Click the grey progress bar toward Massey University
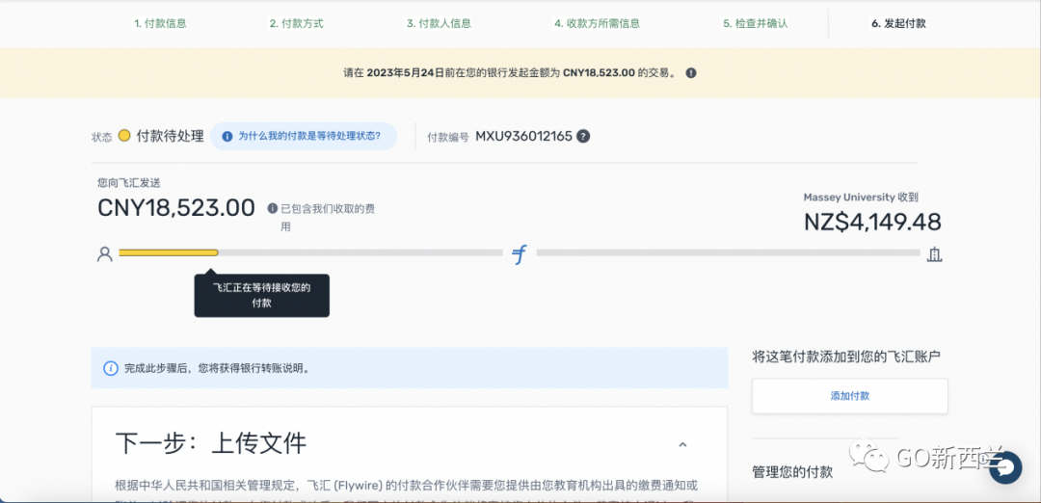Image resolution: width=1041 pixels, height=503 pixels. pyautogui.click(x=729, y=252)
